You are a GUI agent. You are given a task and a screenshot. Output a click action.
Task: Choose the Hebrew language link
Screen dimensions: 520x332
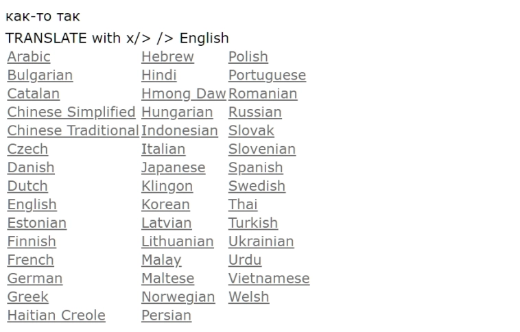pos(167,57)
